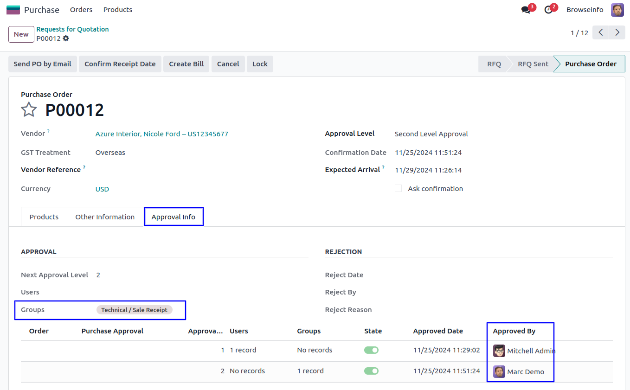Switch to the Other Information tab

[x=105, y=217]
